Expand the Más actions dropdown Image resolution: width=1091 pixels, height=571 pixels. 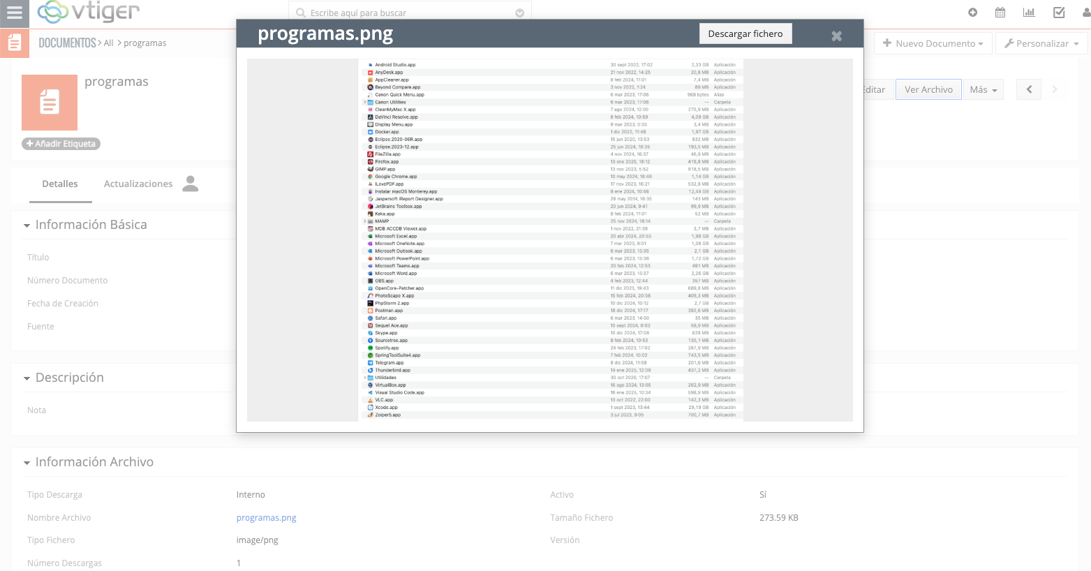[x=983, y=89]
